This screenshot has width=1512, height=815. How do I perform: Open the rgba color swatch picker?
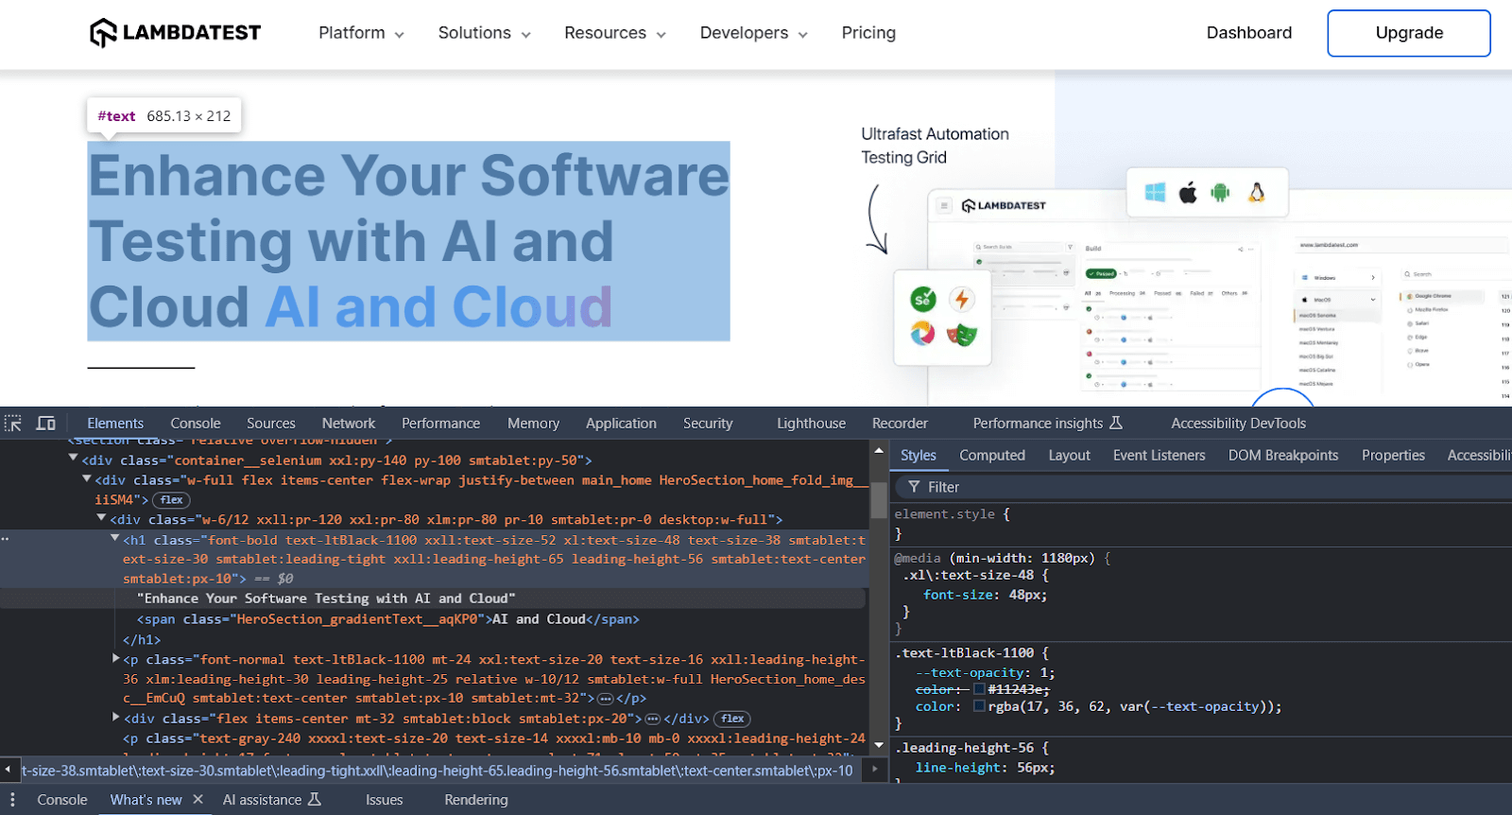979,706
